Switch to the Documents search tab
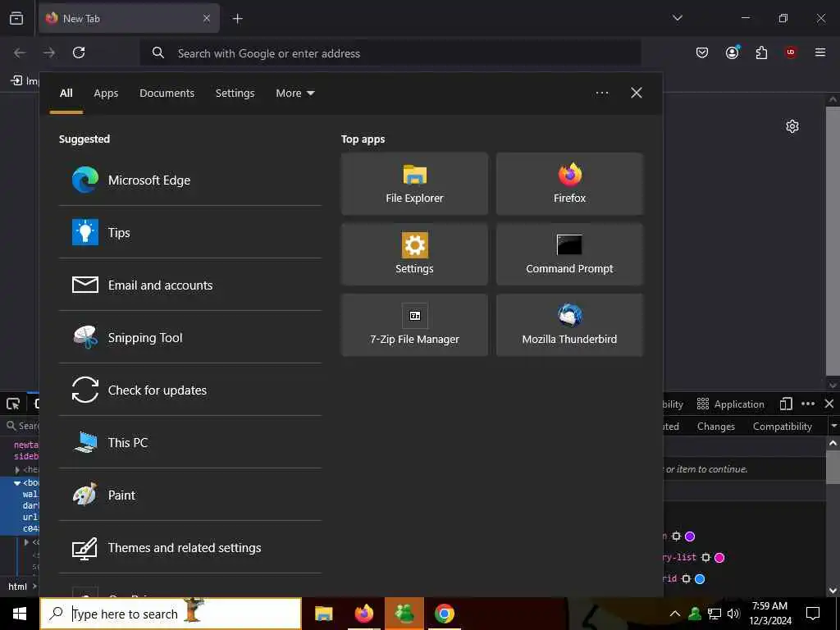840x630 pixels. click(x=167, y=94)
